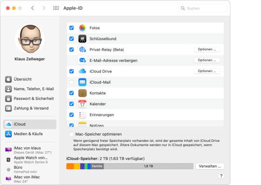Click the iMac von iMac device icon
This screenshot has height=185, width=261.
[8, 179]
